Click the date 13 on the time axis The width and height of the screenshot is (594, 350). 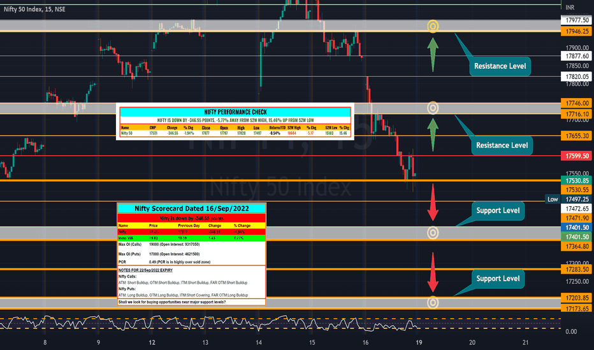coord(205,342)
